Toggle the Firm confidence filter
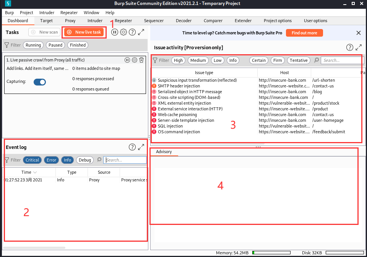The width and height of the screenshot is (367, 257). (278, 60)
